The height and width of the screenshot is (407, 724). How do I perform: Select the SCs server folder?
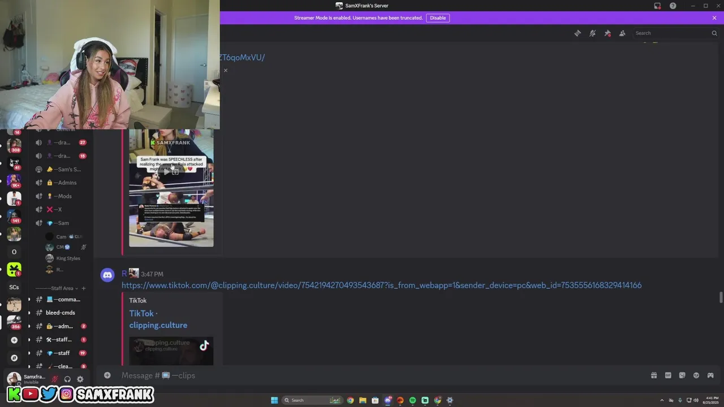(x=14, y=287)
